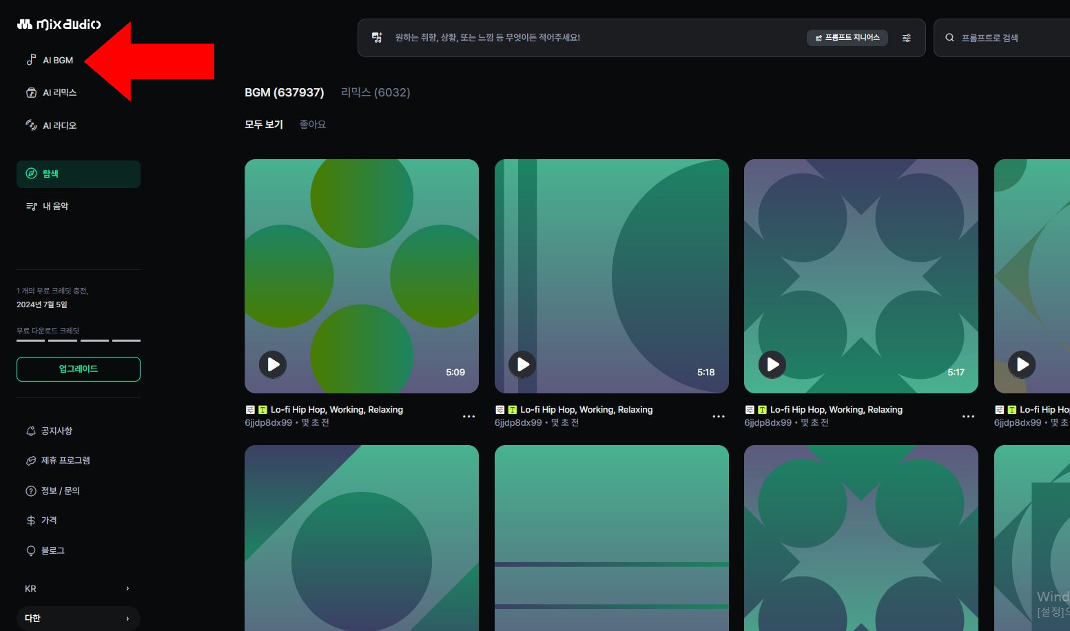Expand the 다한 account menu
Viewport: 1070px width, 631px height.
[78, 618]
